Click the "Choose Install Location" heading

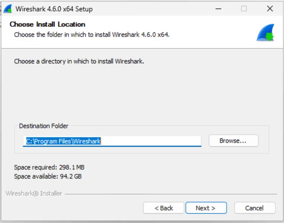(x=47, y=25)
